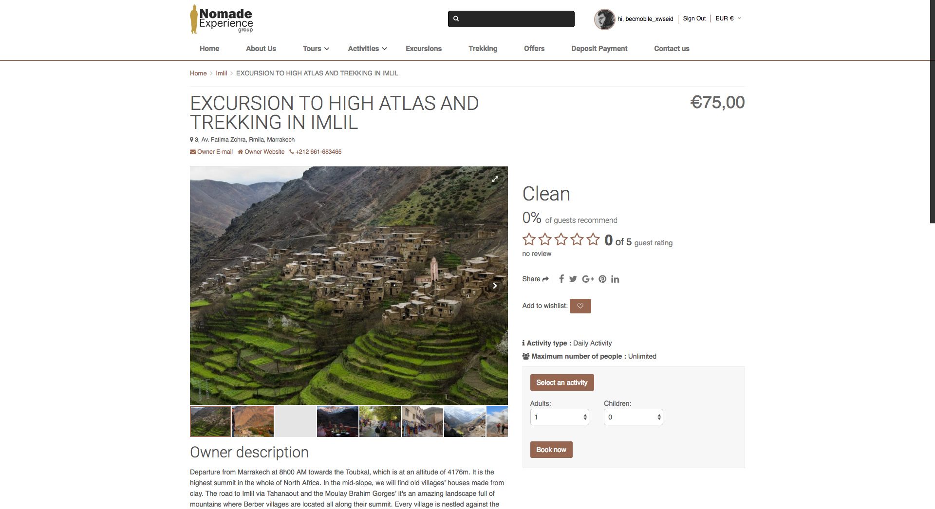
Task: Share via the Google Plus icon
Action: pyautogui.click(x=588, y=279)
